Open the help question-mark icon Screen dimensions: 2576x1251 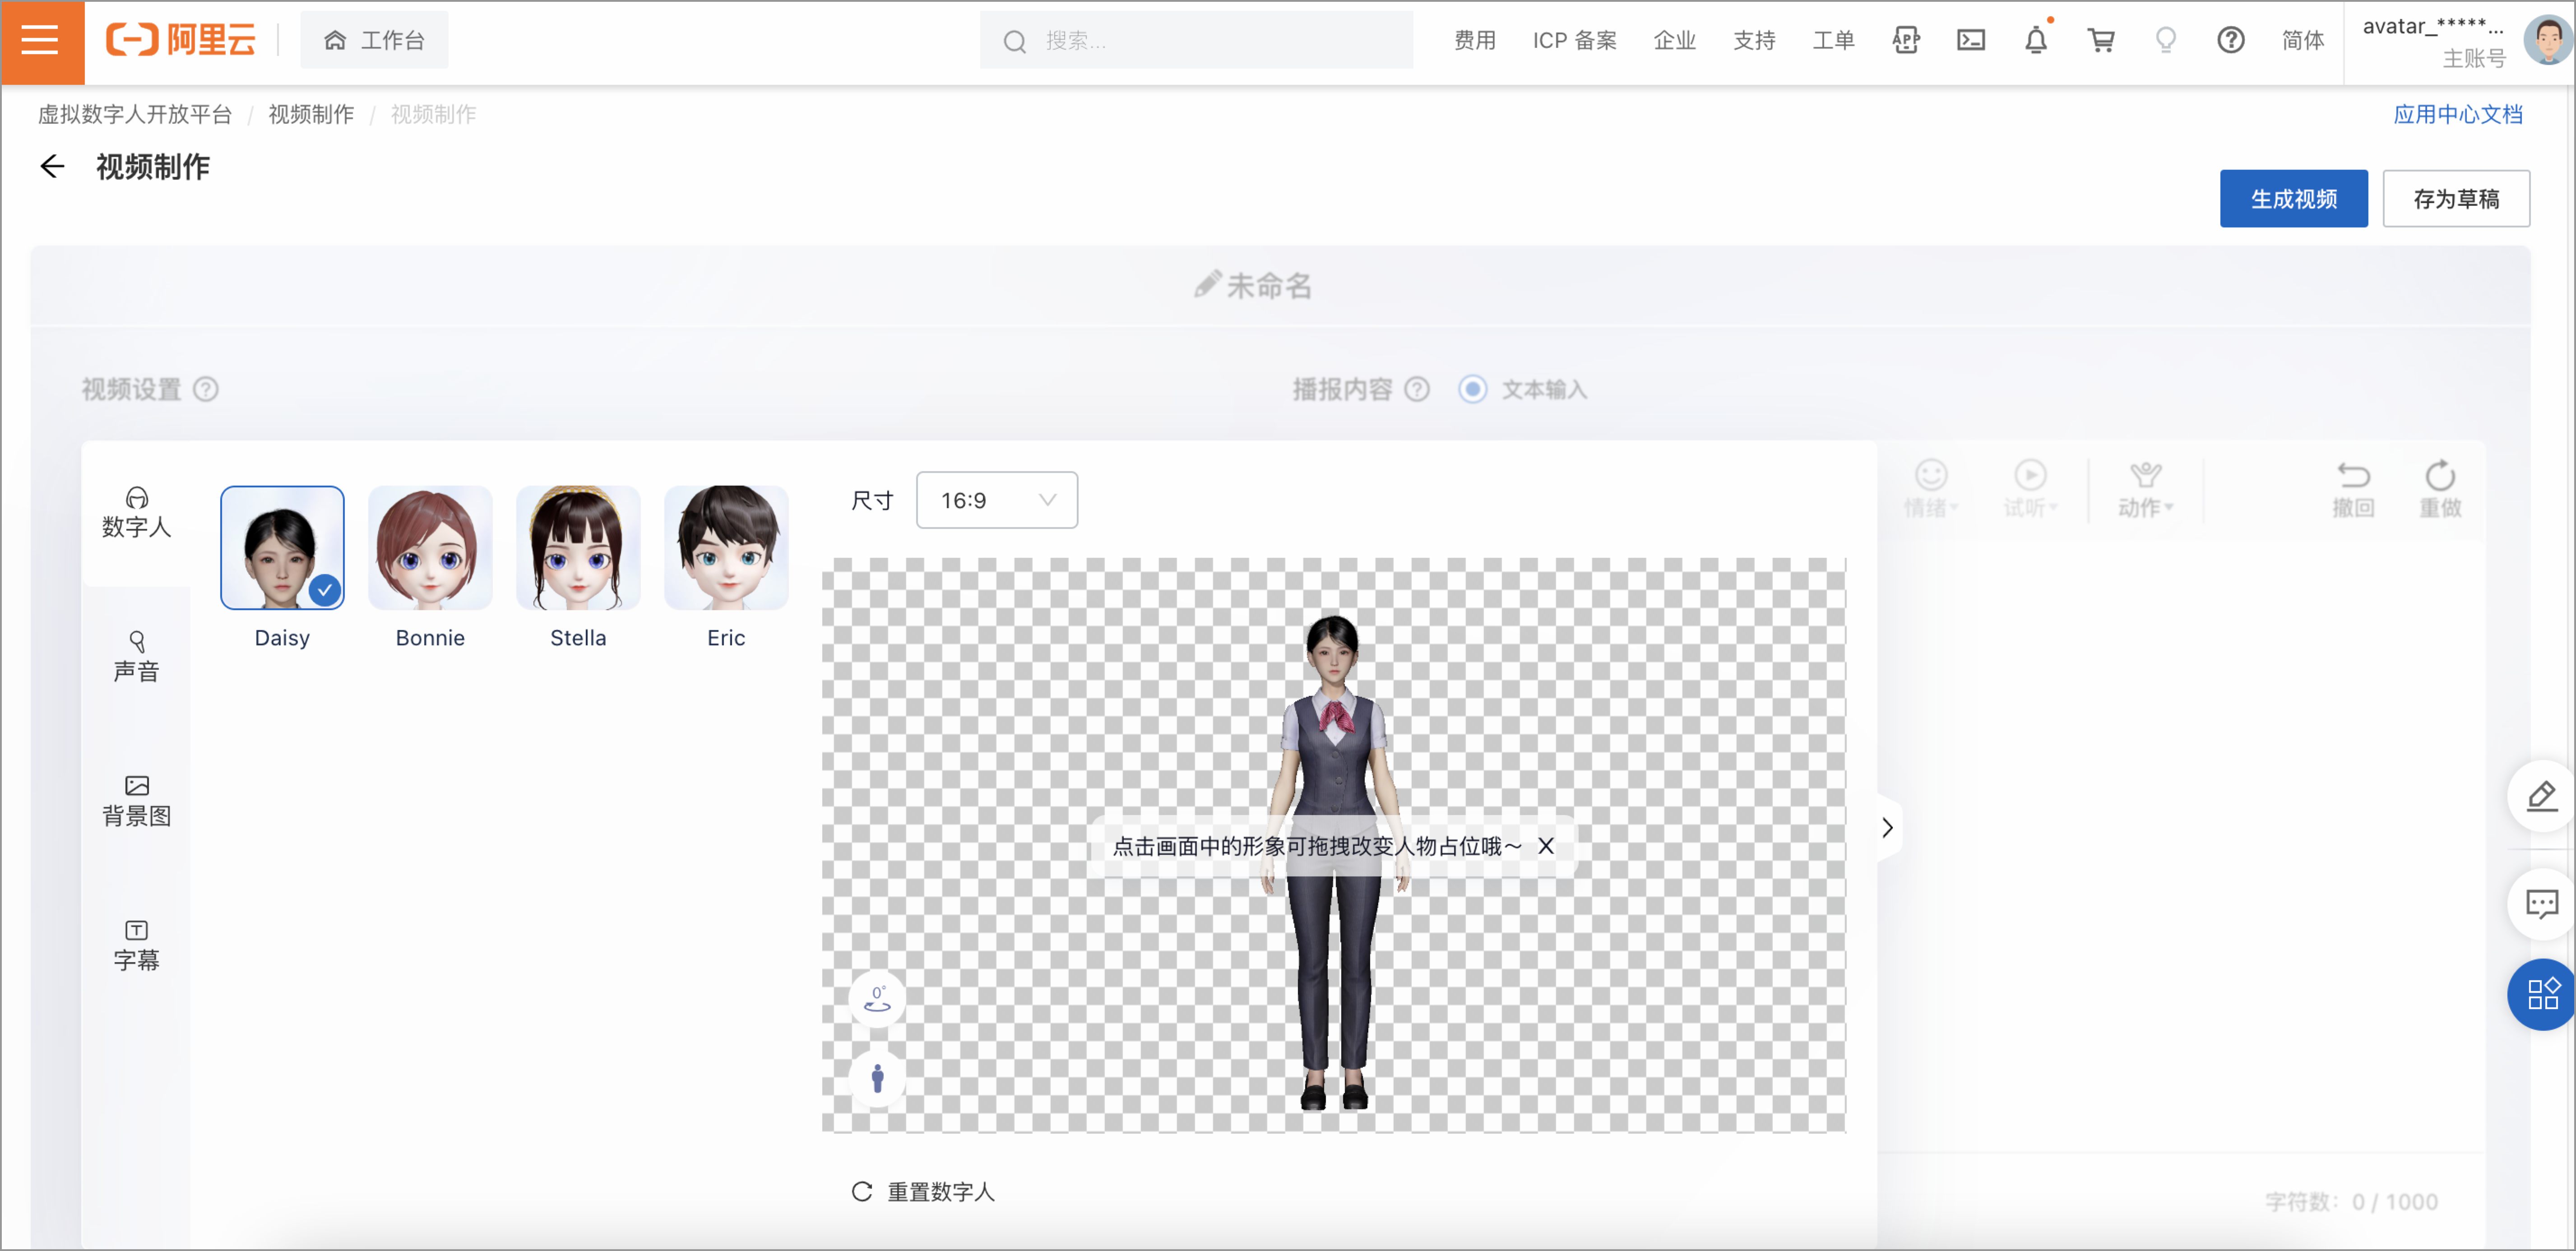tap(2231, 41)
